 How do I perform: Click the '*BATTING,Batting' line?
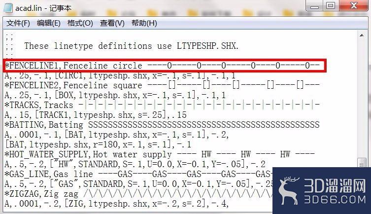(162, 125)
